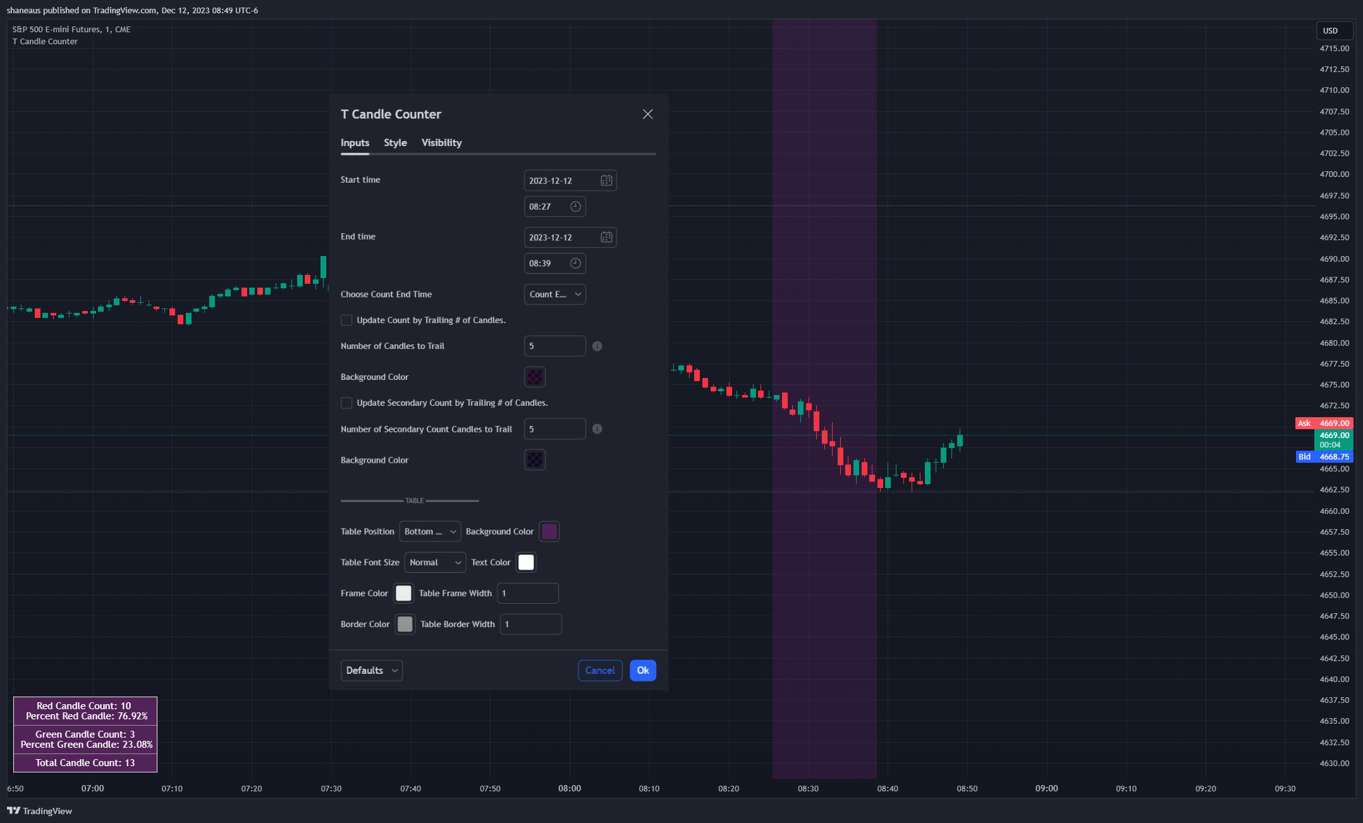Show info for Number of Candles to Trail
Image resolution: width=1363 pixels, height=823 pixels.
597,346
